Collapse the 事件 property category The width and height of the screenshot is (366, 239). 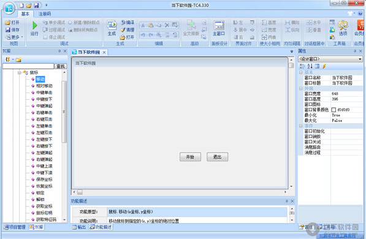300,126
